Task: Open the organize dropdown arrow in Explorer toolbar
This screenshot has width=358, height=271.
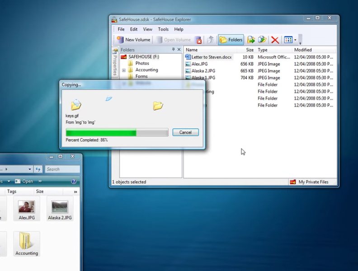Action: coord(9,181)
